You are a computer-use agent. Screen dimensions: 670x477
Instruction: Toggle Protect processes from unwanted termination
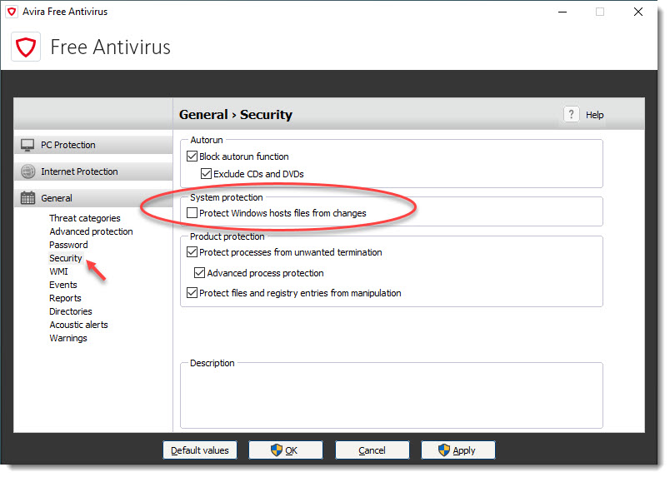point(192,252)
